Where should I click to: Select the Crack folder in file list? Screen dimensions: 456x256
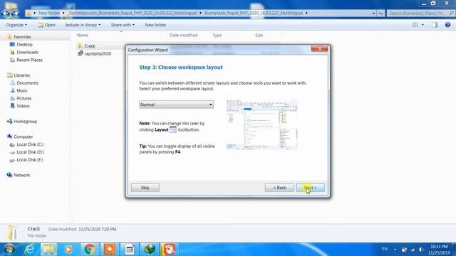coord(90,46)
